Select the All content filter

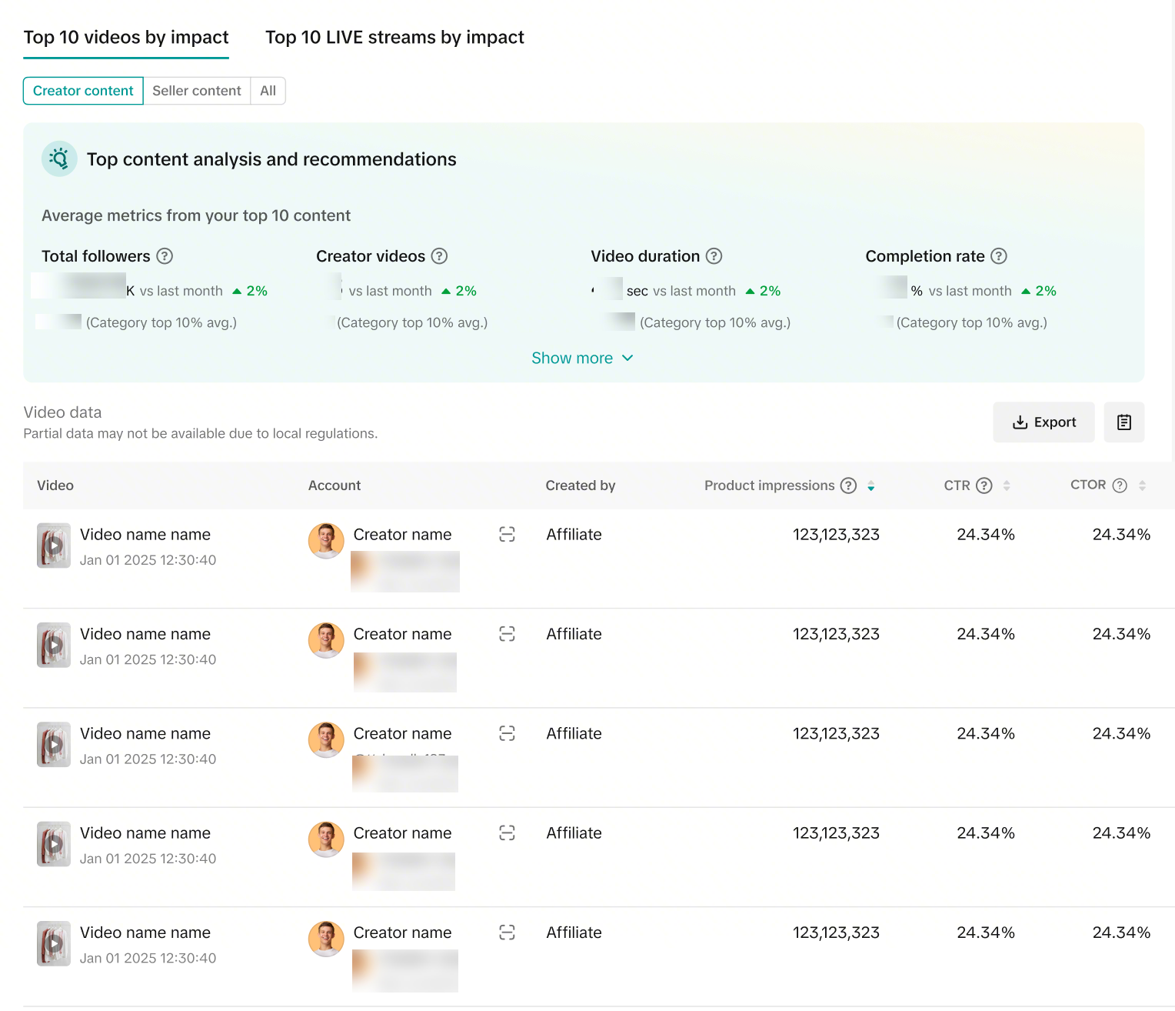click(x=268, y=91)
